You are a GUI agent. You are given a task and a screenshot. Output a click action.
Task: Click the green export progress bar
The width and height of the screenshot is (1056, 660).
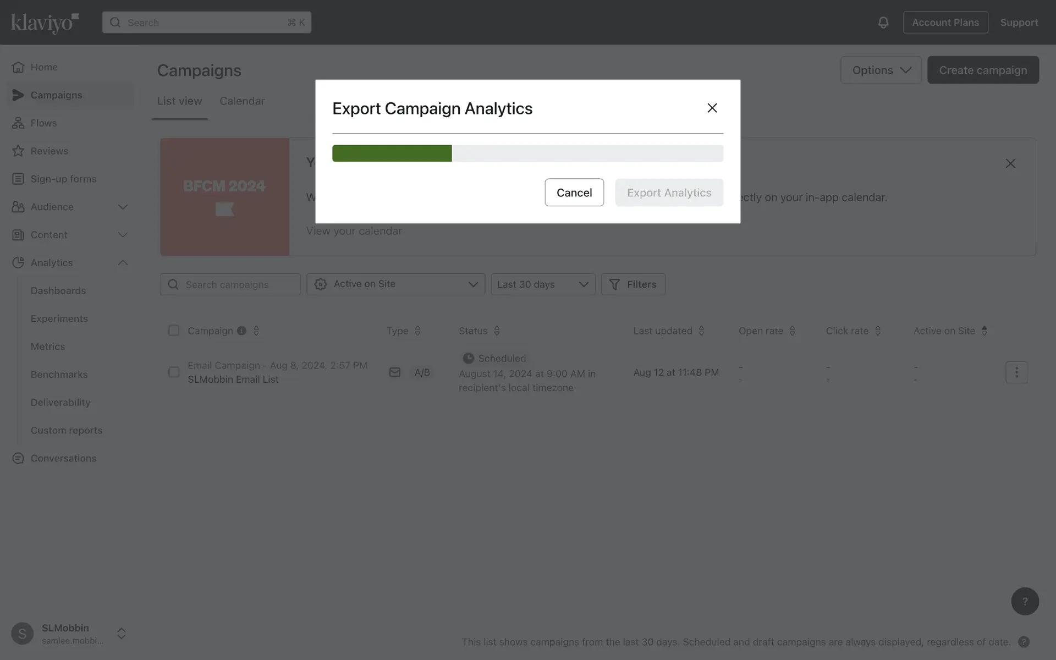point(392,153)
